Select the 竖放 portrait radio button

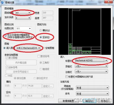click(41, 37)
